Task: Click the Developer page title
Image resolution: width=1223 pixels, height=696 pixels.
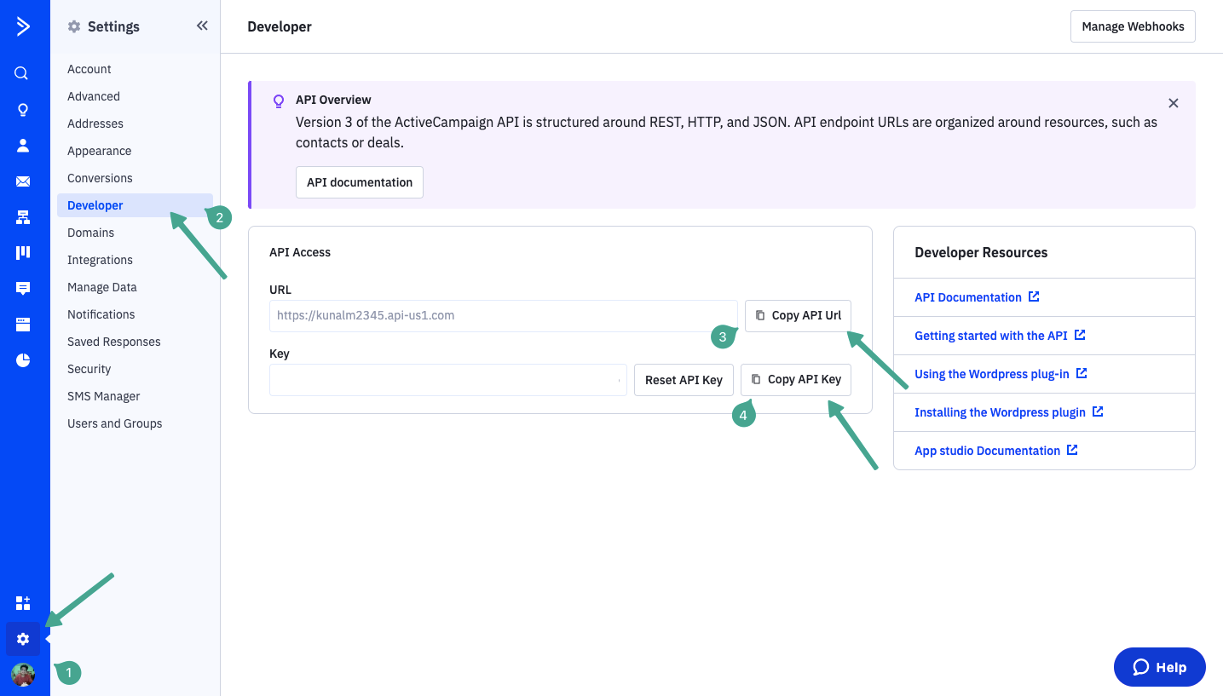Action: click(x=280, y=26)
